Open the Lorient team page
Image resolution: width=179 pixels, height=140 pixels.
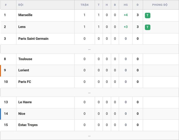[x=24, y=70]
